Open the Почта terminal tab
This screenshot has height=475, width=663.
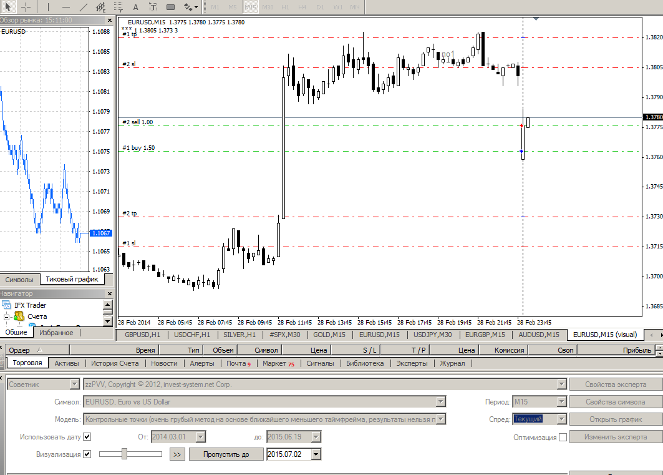tap(238, 363)
